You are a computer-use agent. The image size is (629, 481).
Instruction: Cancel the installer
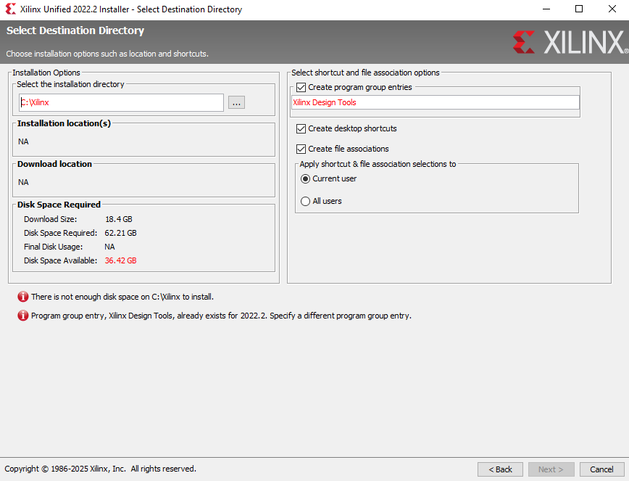[602, 469]
